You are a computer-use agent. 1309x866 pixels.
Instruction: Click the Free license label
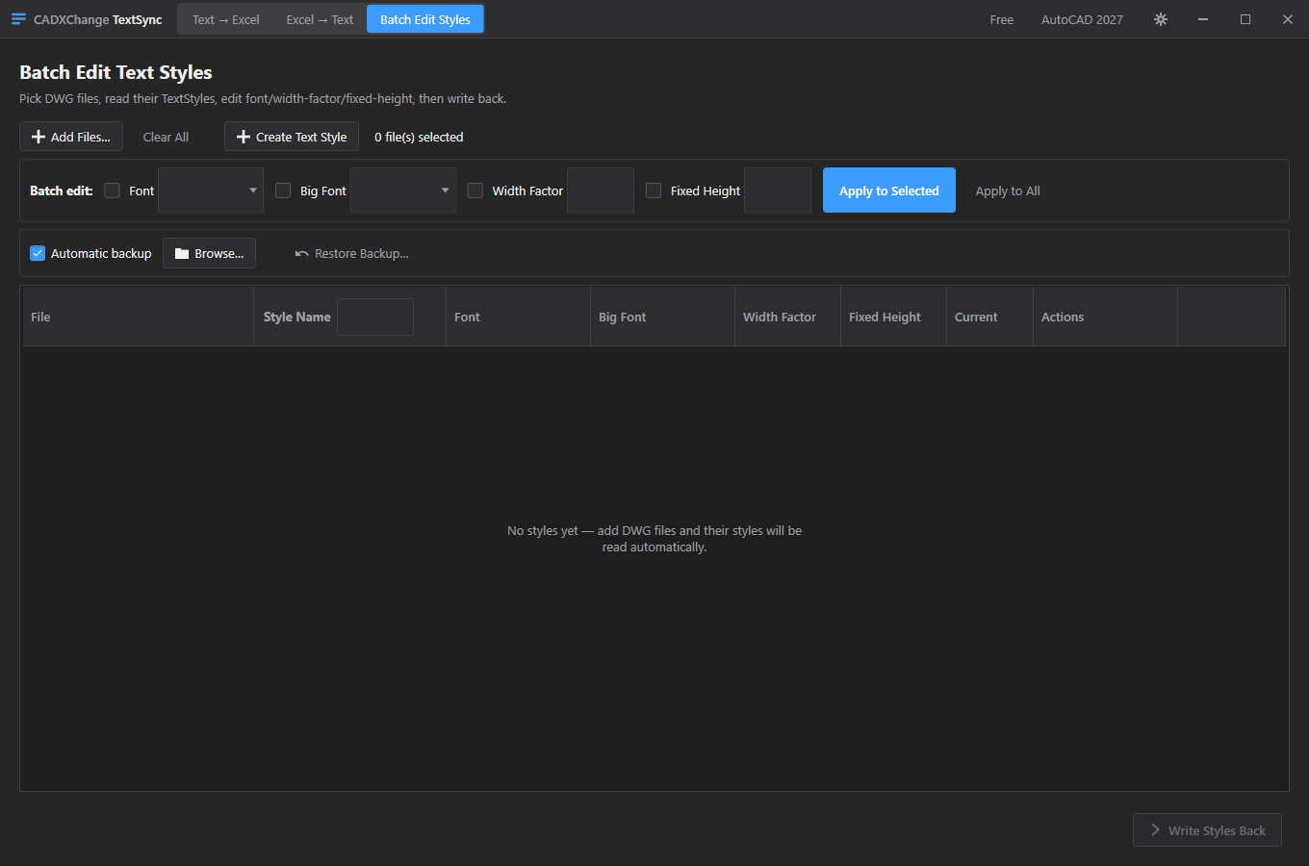(x=1002, y=19)
